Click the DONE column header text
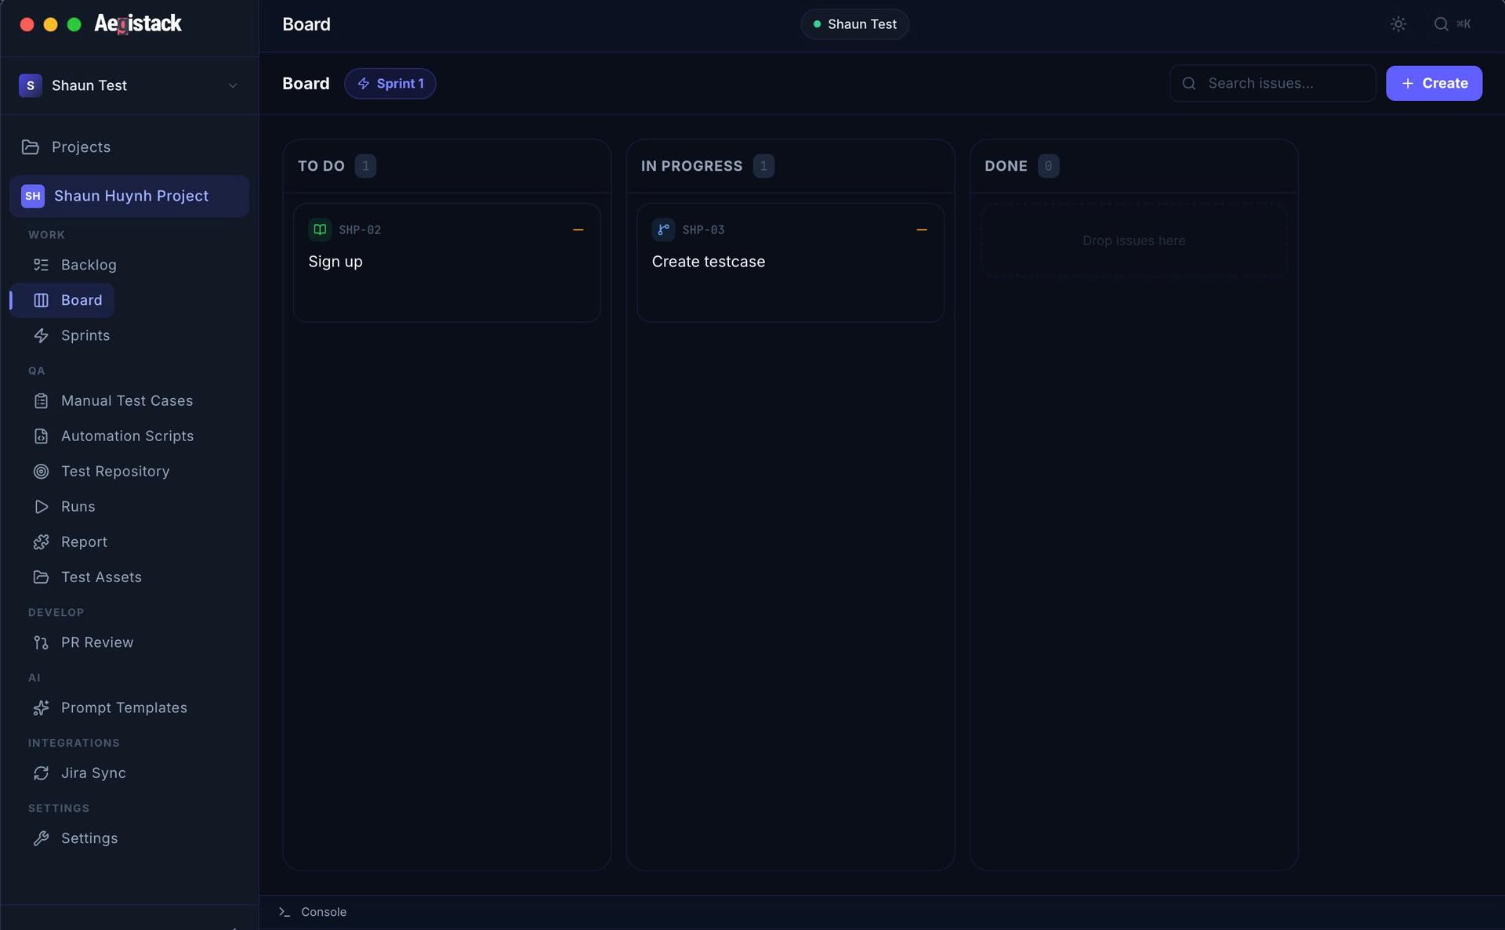Screen dimensions: 1505x930 tap(1006, 166)
